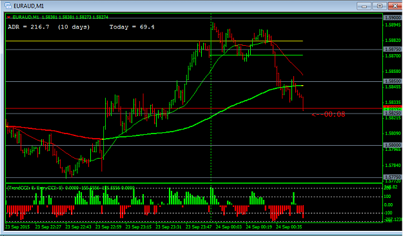Viewport: 403px width, 236px height.
Task: Click the CCI scale value 100
Action: 388,197
